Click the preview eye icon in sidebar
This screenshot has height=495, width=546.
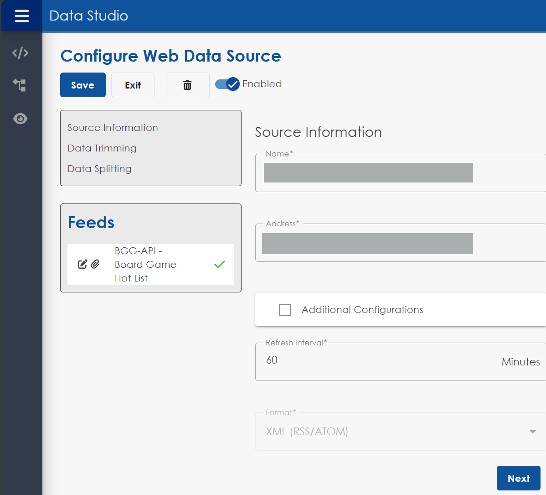click(20, 119)
